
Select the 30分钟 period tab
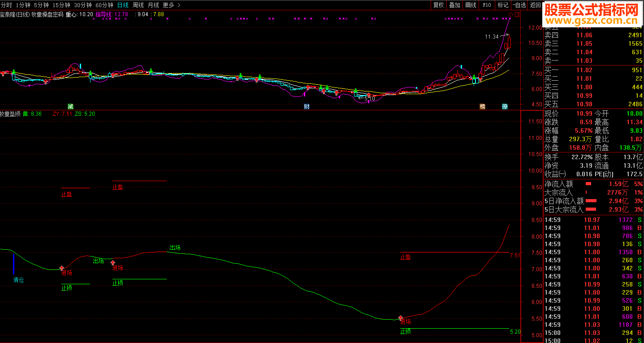[83, 5]
